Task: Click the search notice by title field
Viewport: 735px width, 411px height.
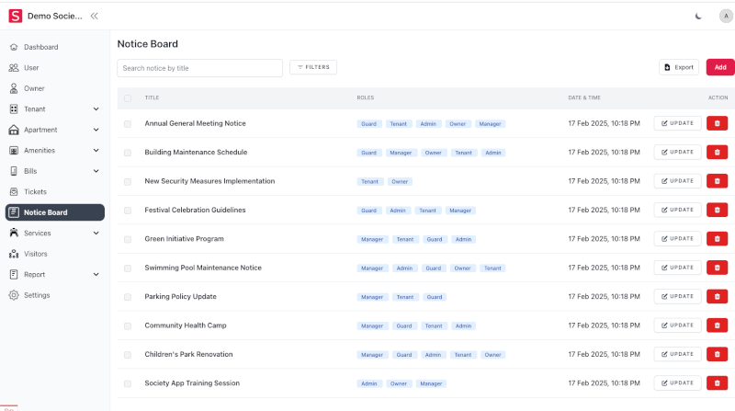Action: coord(199,68)
